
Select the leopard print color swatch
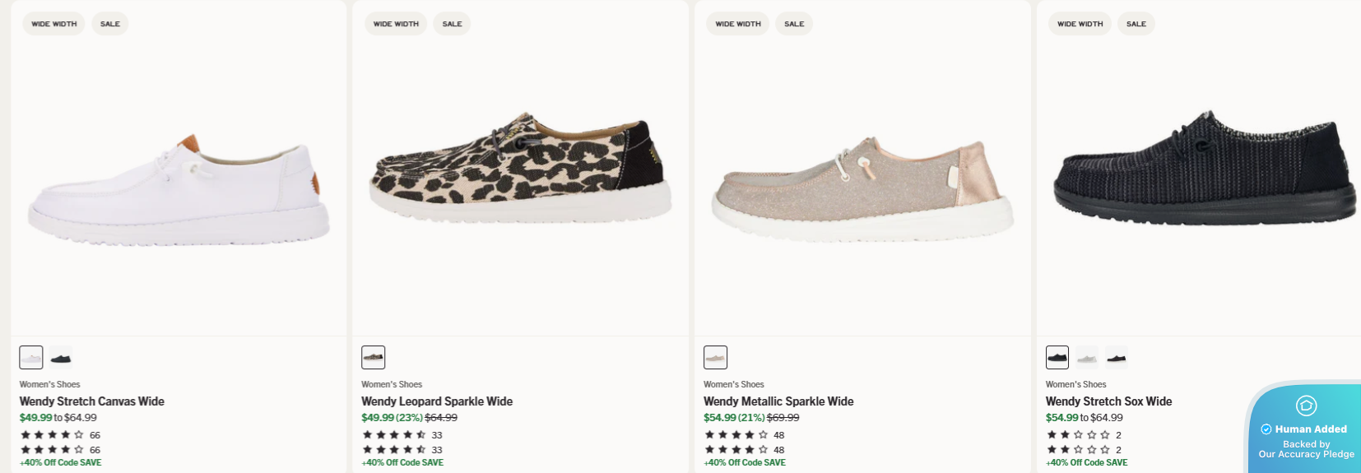point(374,358)
